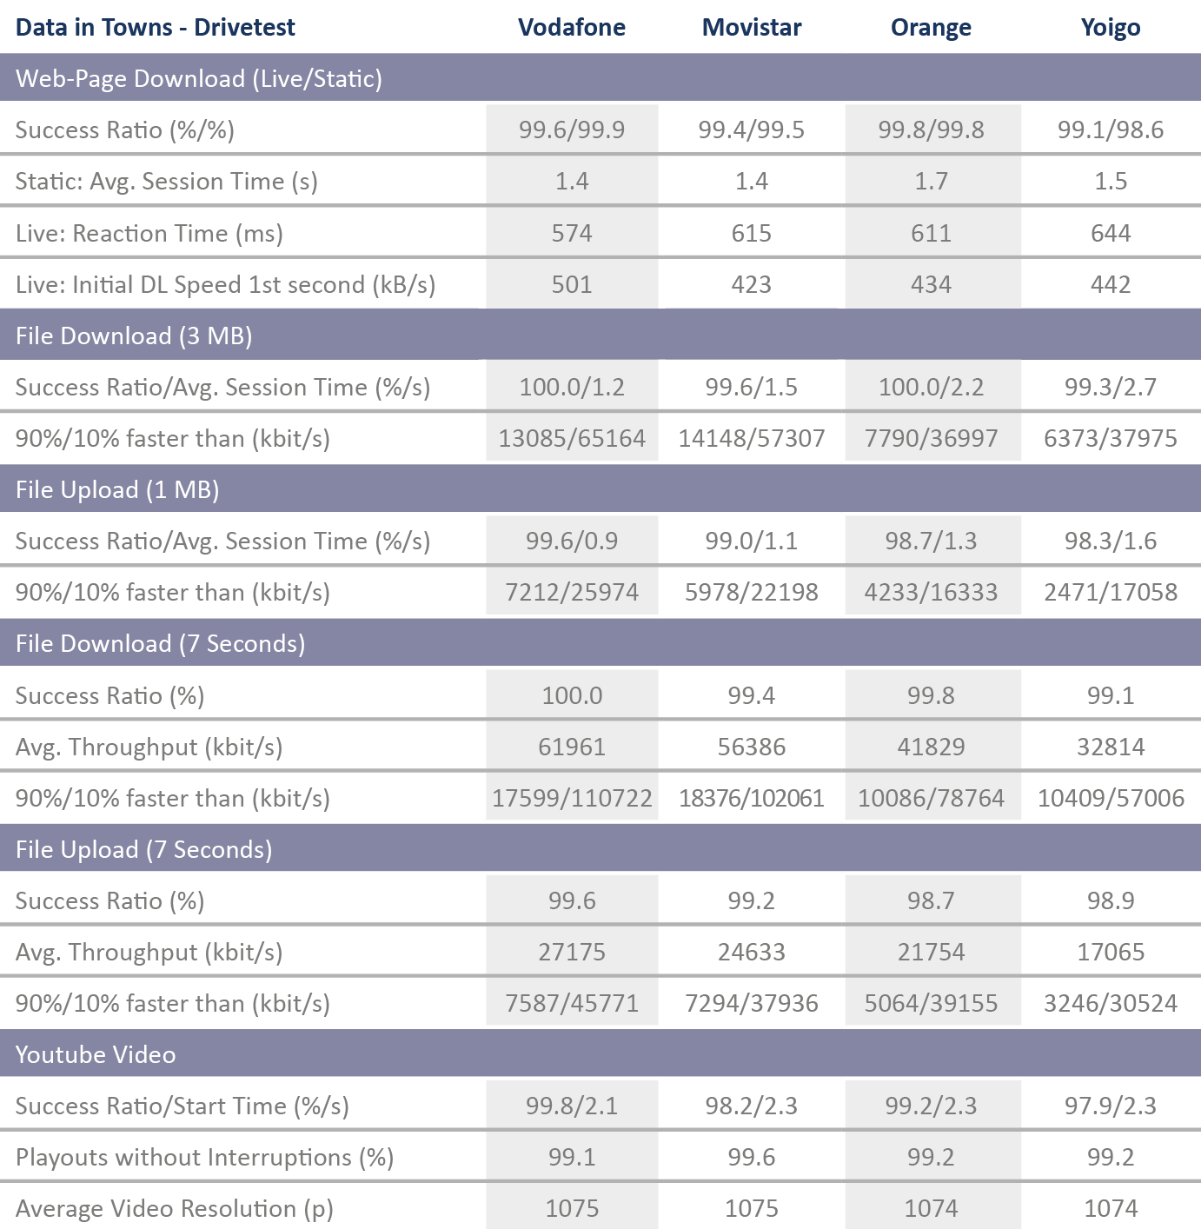Click Orange's 41829 avg throughput value
Image resolution: width=1201 pixels, height=1229 pixels.
point(931,747)
